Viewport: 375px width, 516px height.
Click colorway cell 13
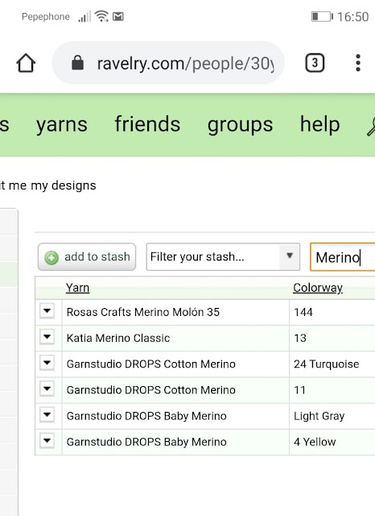pos(332,338)
